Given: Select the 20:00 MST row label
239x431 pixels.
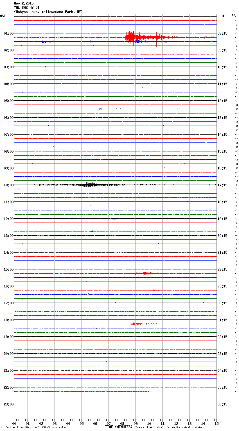Looking at the screenshot, I should pos(9,354).
